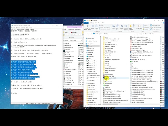Click the file list horizontal scrollbar

tap(110, 104)
